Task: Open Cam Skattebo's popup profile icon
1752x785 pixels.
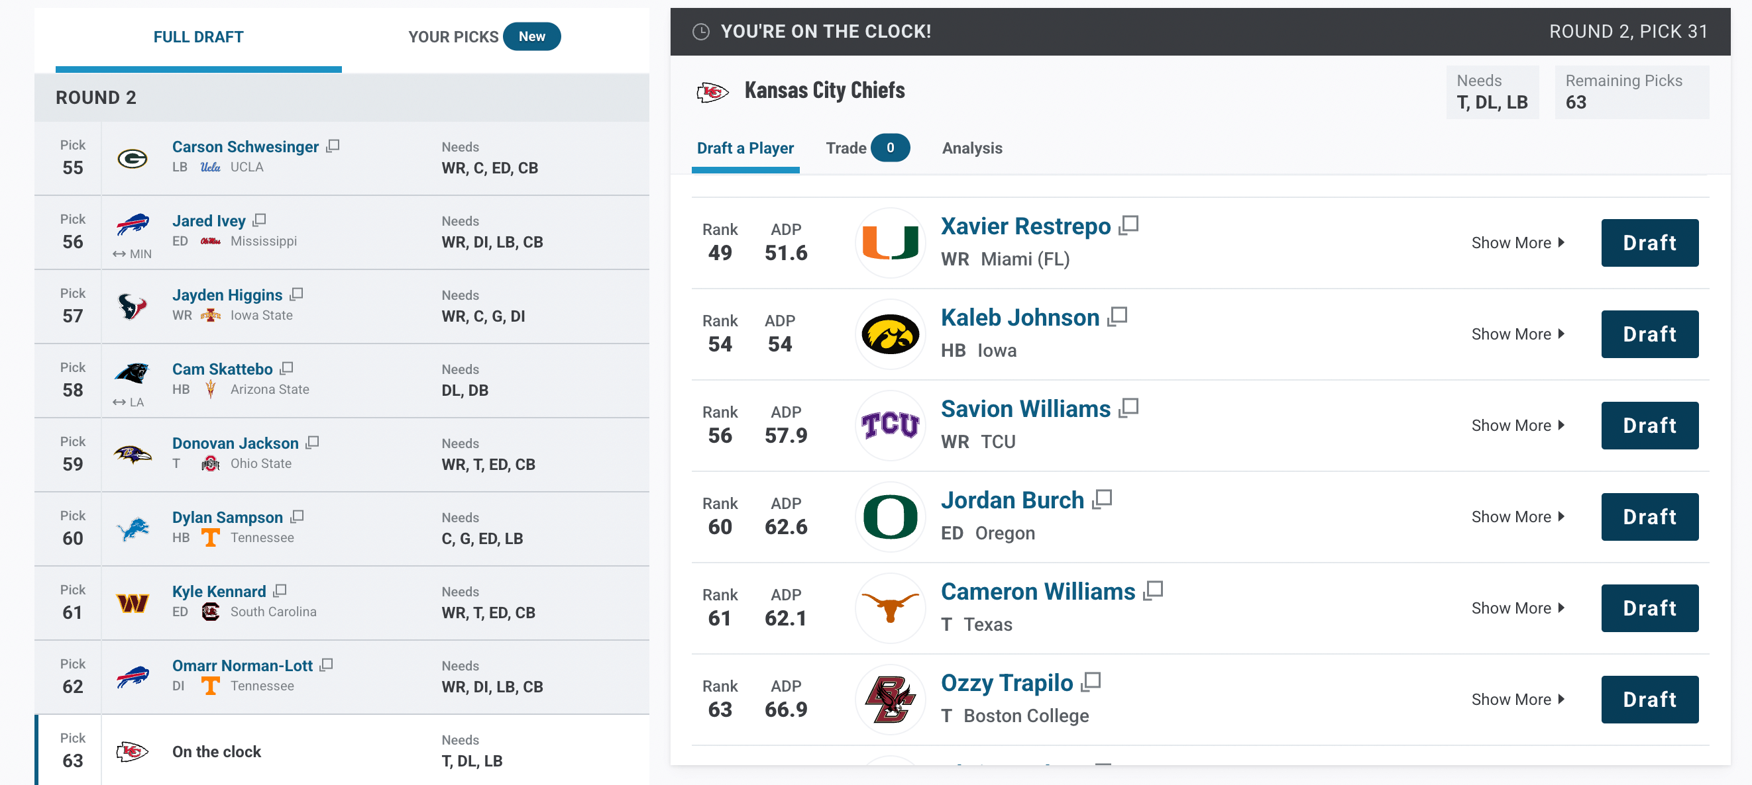Action: [286, 369]
